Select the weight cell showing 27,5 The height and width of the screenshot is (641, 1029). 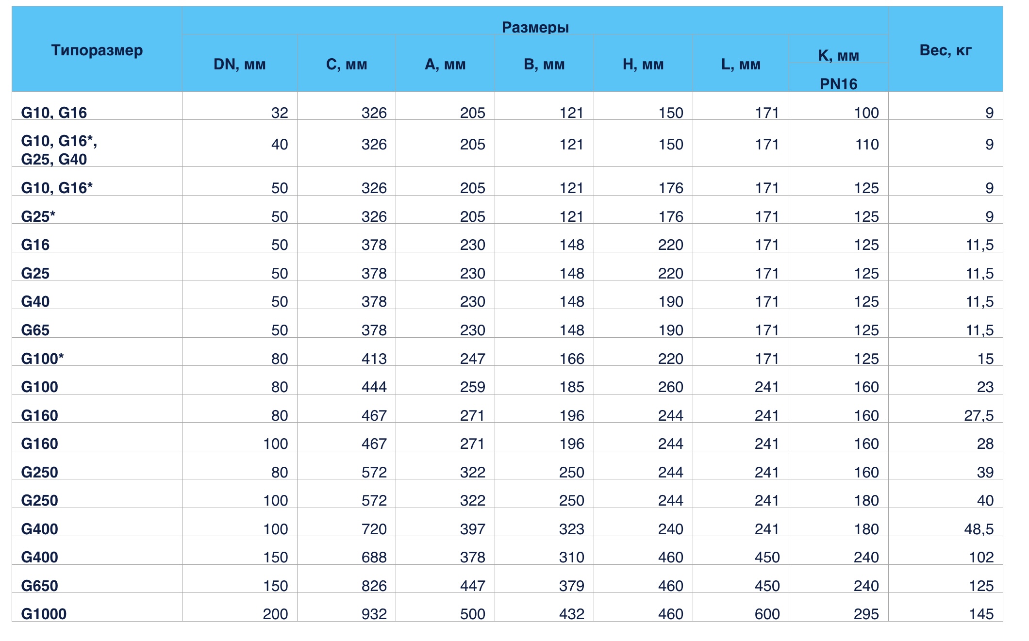979,415
